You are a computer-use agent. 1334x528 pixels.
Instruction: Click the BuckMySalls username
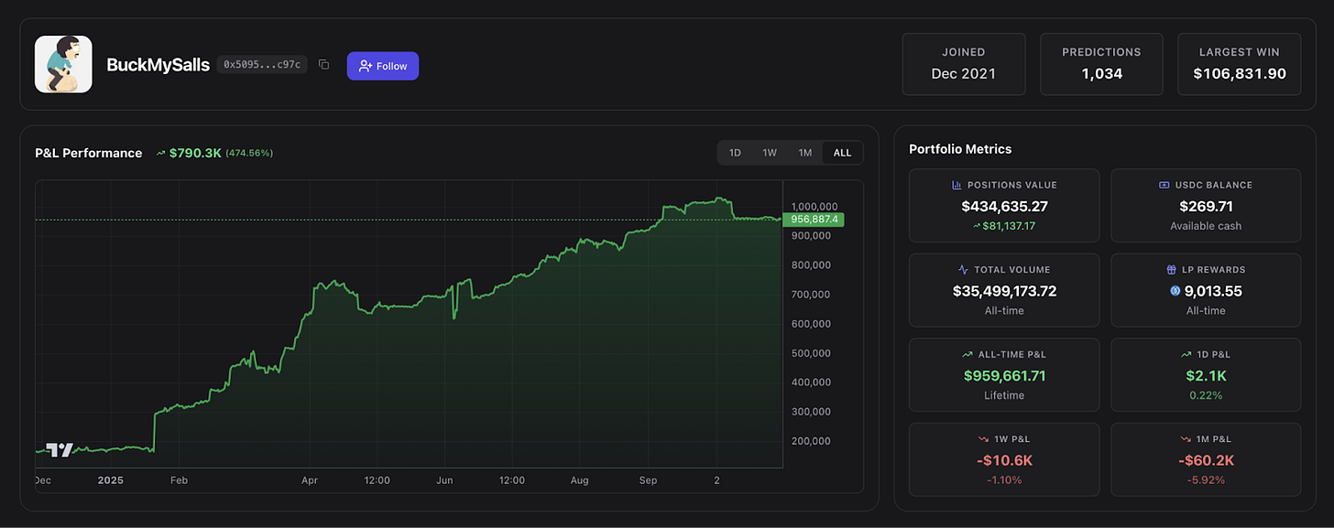click(158, 65)
